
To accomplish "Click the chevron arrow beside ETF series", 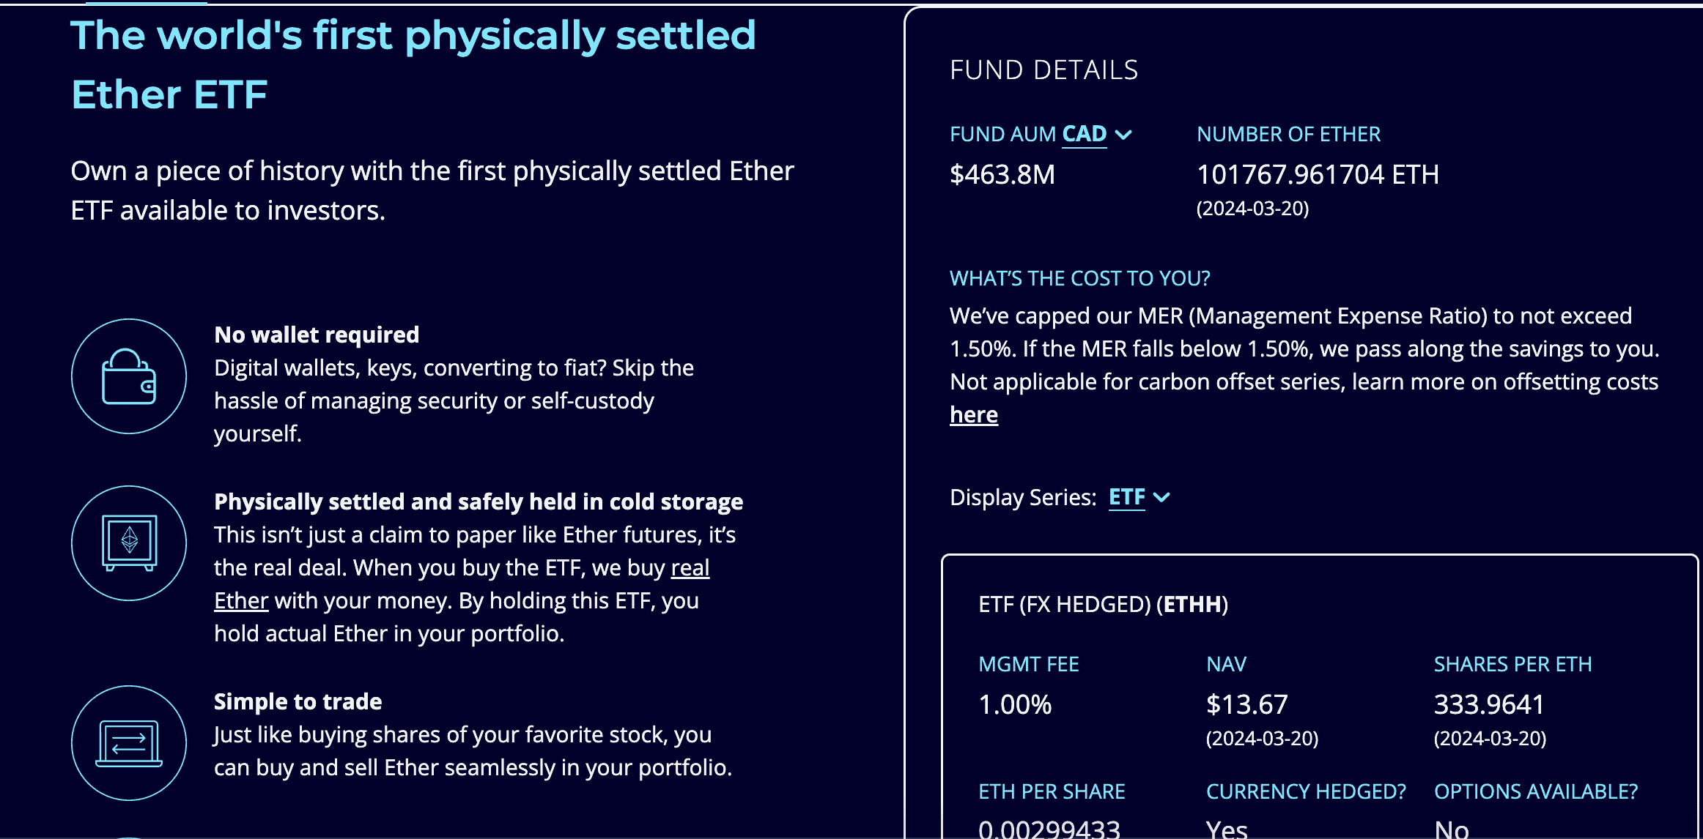I will click(1161, 498).
